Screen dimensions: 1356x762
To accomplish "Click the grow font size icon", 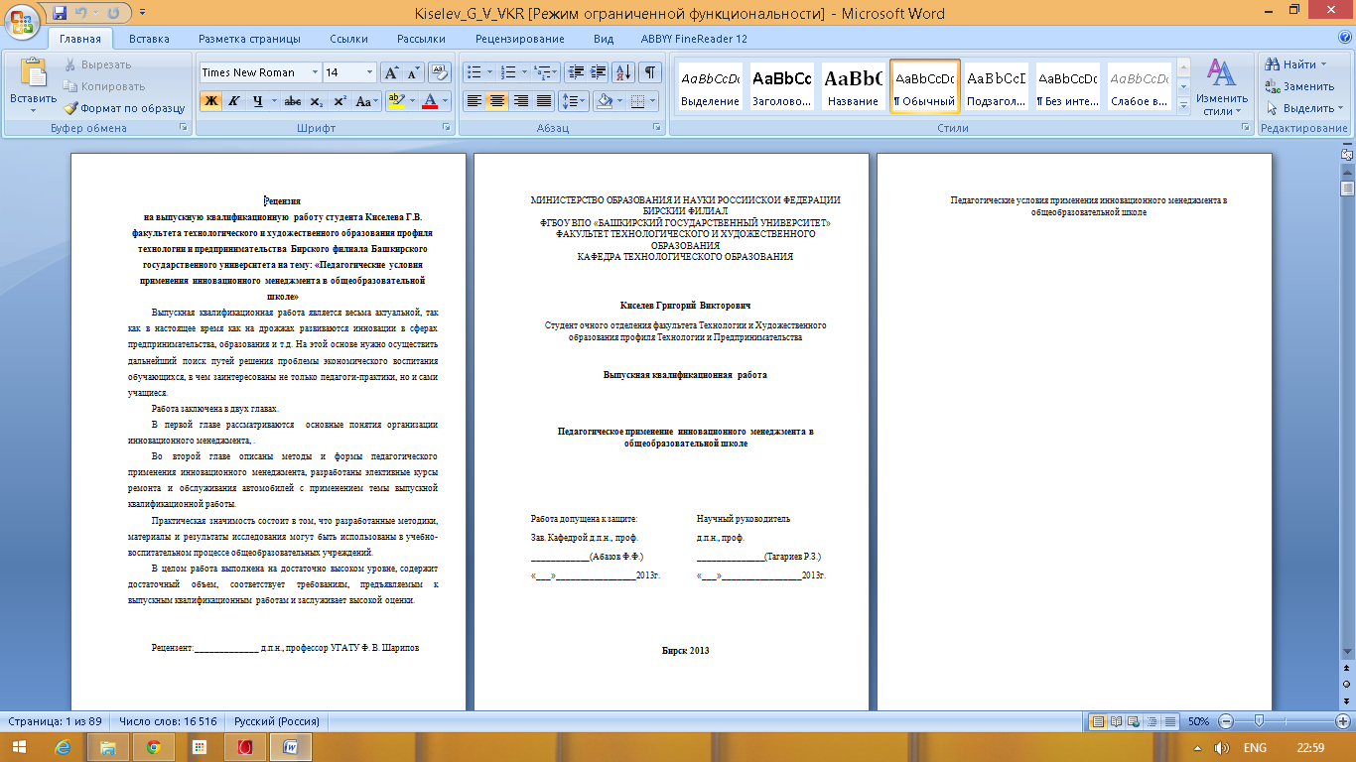I will (x=391, y=72).
